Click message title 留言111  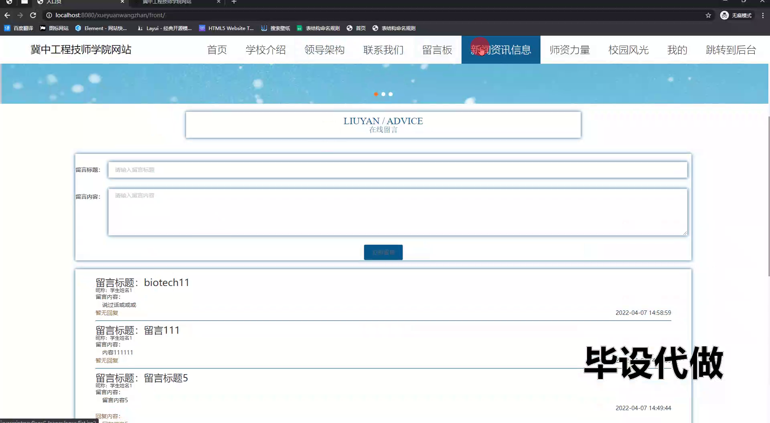(162, 330)
